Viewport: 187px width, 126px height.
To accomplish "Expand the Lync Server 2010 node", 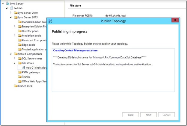I will pyautogui.click(x=11, y=13).
